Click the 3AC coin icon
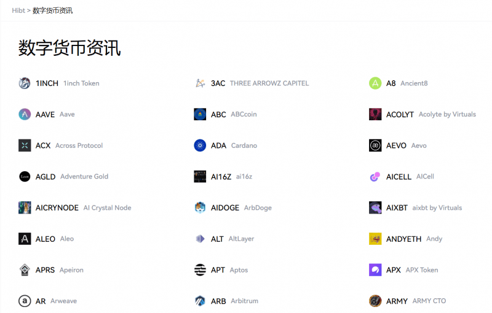The height and width of the screenshot is (313, 492). click(200, 83)
